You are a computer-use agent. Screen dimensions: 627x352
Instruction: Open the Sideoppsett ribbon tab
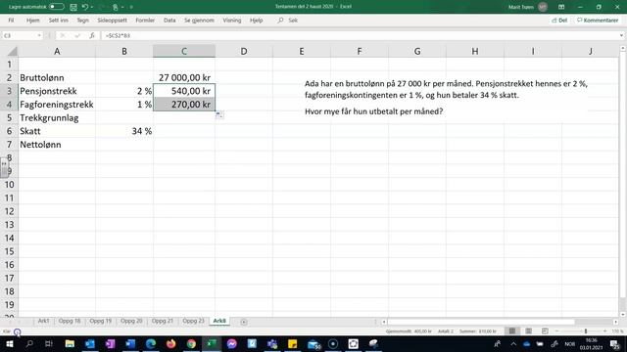[112, 21]
